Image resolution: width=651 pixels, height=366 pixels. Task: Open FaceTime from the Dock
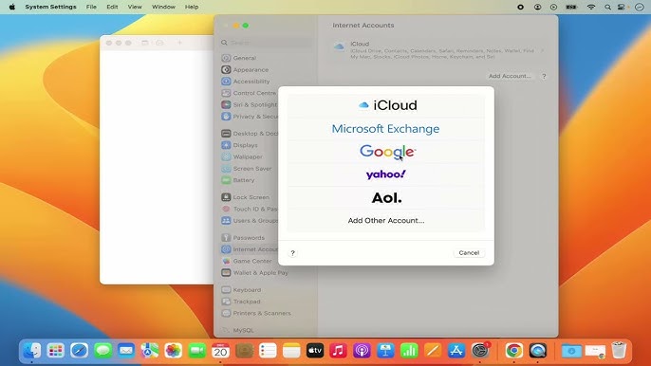(x=196, y=351)
